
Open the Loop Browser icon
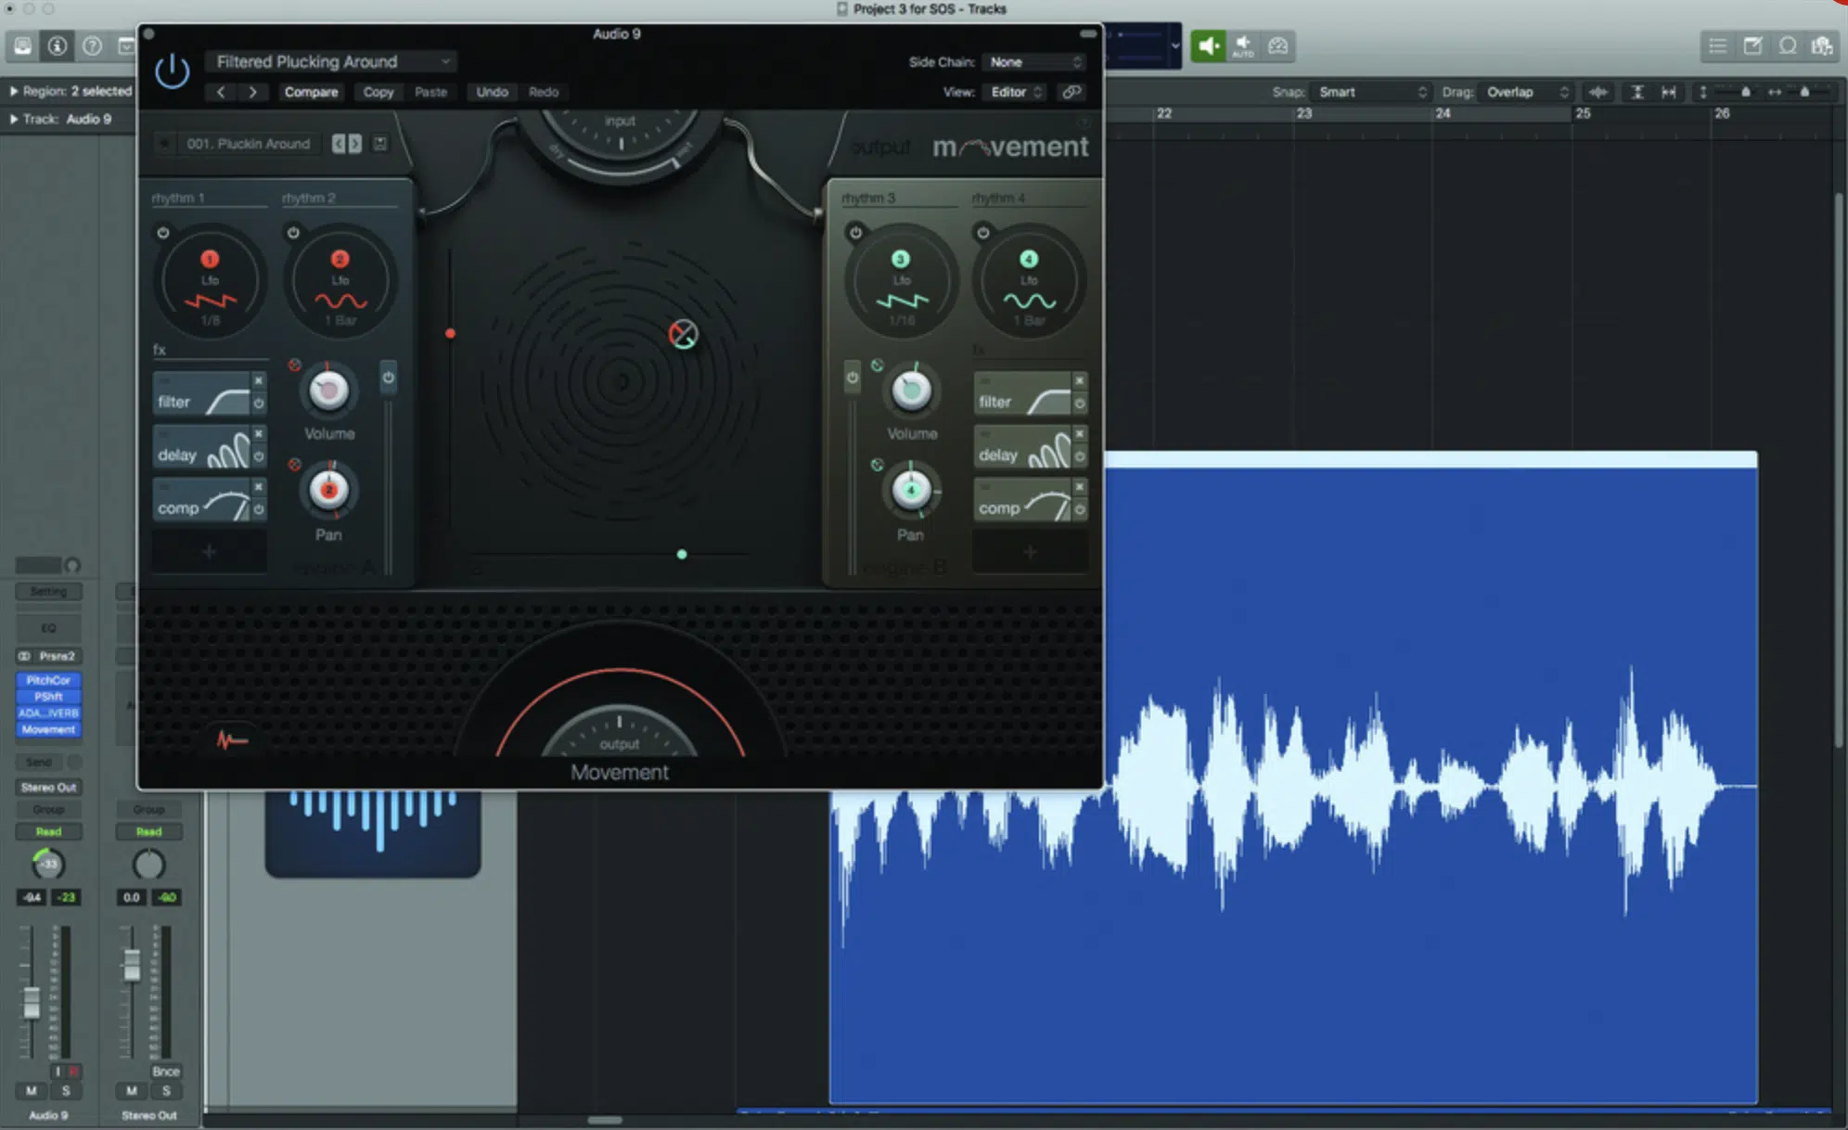click(x=1787, y=45)
